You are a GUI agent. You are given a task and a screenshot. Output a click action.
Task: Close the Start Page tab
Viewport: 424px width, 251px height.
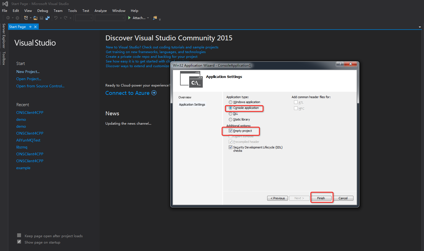(35, 27)
